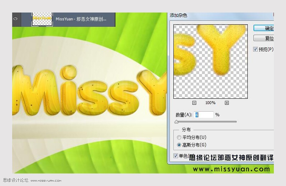Click the 100% zoom level text

[x=210, y=103]
